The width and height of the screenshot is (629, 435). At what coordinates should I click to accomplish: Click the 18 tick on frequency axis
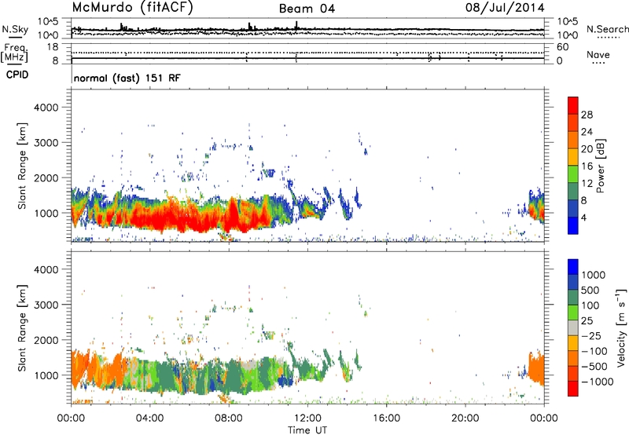coord(53,47)
